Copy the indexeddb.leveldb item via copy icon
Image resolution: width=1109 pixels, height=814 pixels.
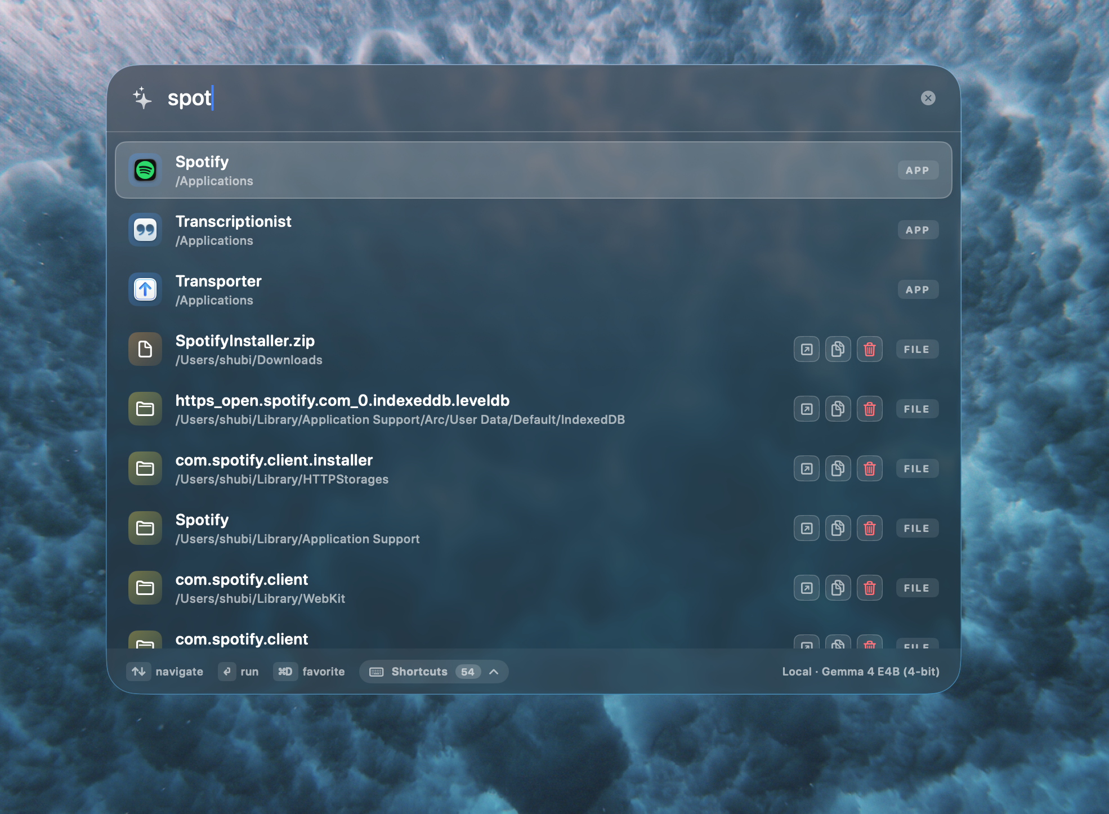click(x=838, y=409)
